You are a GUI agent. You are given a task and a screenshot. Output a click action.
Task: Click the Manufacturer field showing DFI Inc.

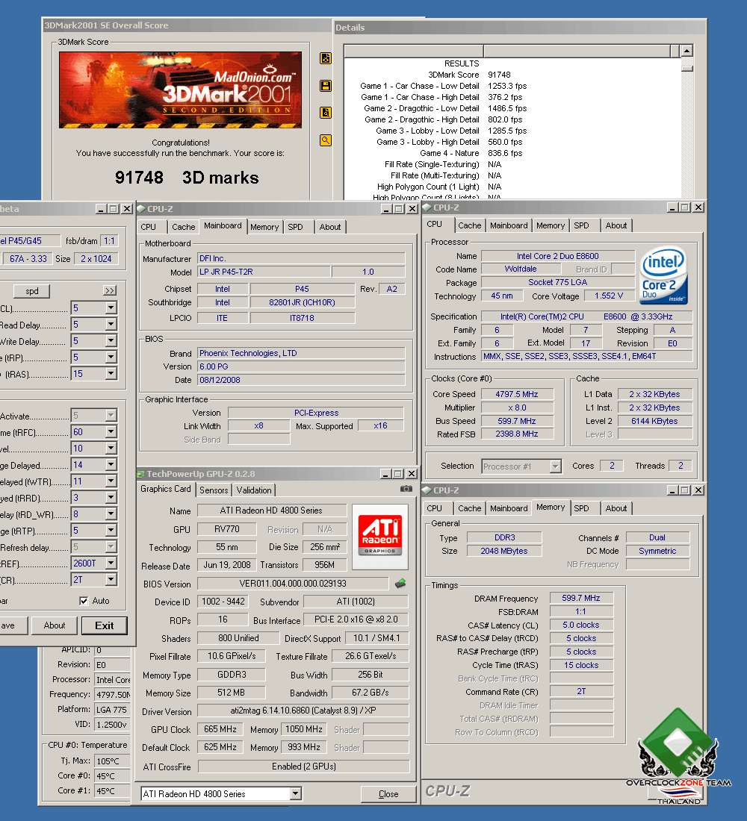[x=301, y=258]
